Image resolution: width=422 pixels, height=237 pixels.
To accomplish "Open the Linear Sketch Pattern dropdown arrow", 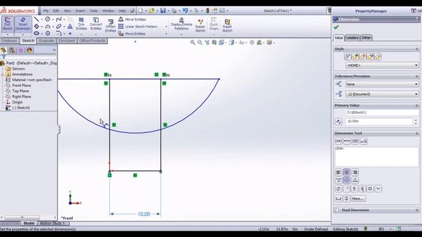I will (166, 26).
